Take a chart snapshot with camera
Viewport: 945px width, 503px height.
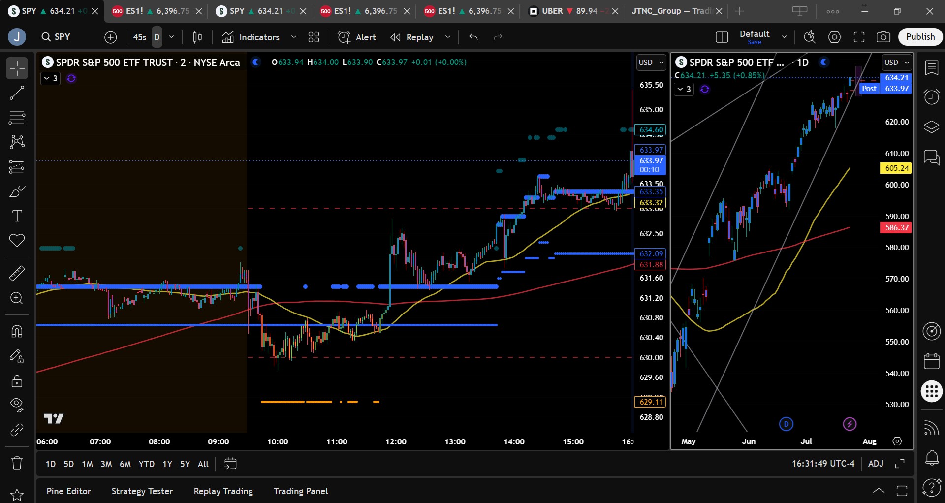[x=883, y=37]
